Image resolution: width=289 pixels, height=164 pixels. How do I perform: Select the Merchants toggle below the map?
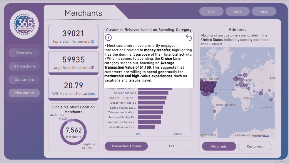tap(219, 146)
